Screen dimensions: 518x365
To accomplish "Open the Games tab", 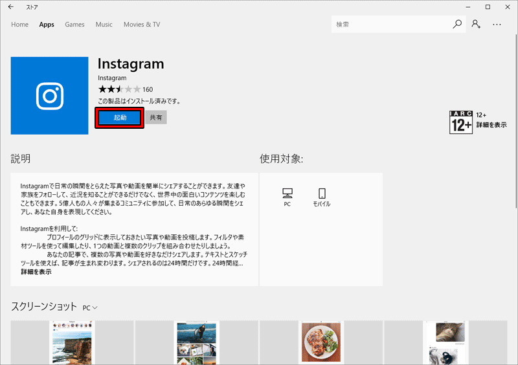I will pyautogui.click(x=74, y=25).
